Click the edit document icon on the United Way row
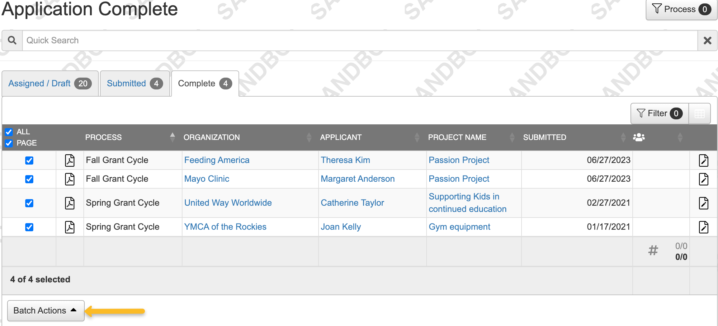The image size is (718, 326). pyautogui.click(x=703, y=203)
